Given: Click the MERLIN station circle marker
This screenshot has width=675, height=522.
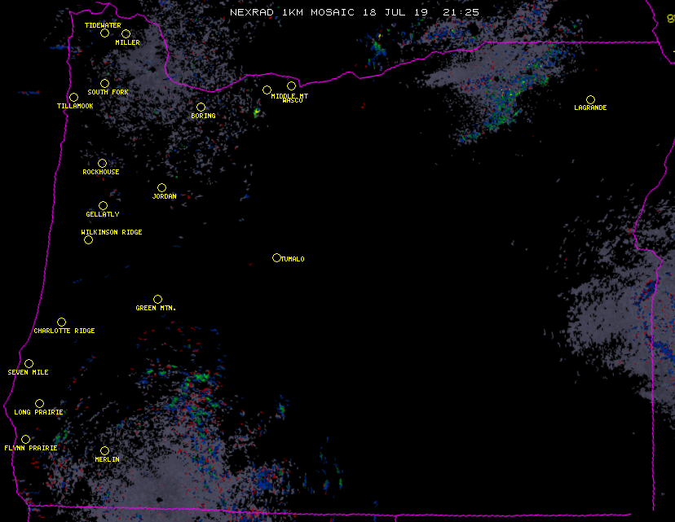Looking at the screenshot, I should tap(104, 450).
